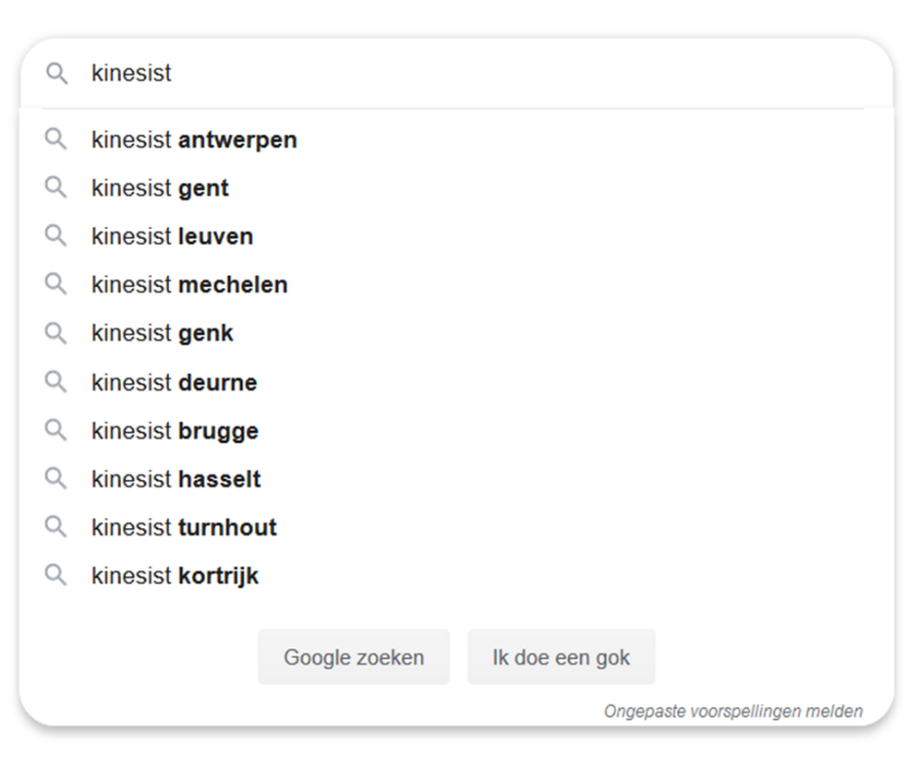Click the search icon beside 'kinesist genk'
The height and width of the screenshot is (767, 919).
[56, 332]
